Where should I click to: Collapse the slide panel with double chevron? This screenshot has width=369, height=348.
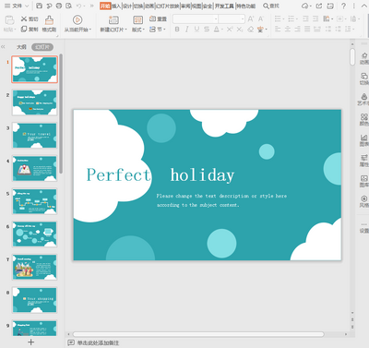(x=3, y=47)
